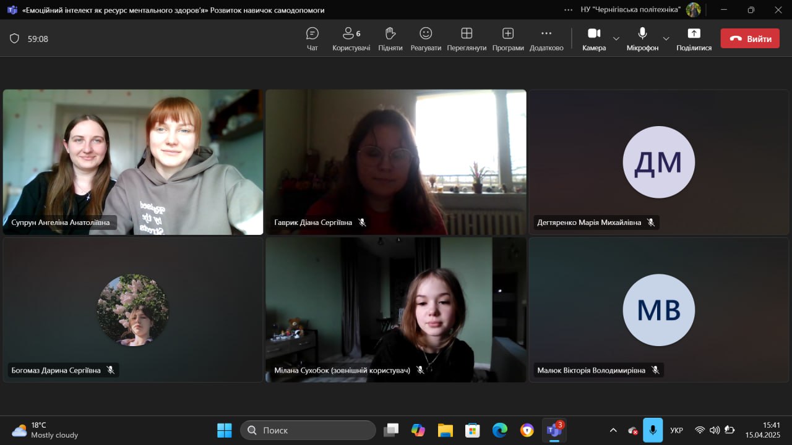Open the Чат panel
792x445 pixels.
(x=312, y=38)
